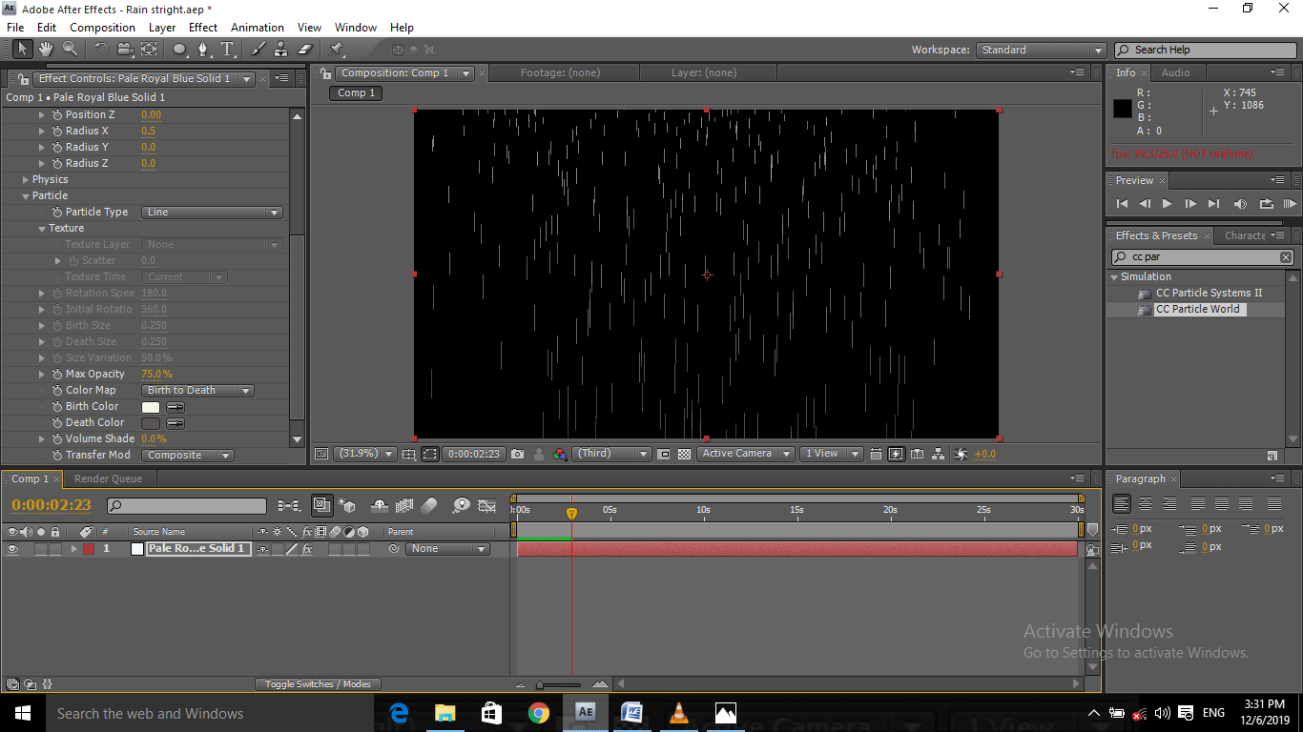Select the Selection arrow tool
1303x732 pixels.
pyautogui.click(x=23, y=49)
